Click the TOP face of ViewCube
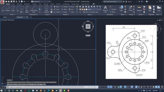Viewport: 164px width, 92px height. pyautogui.click(x=88, y=26)
